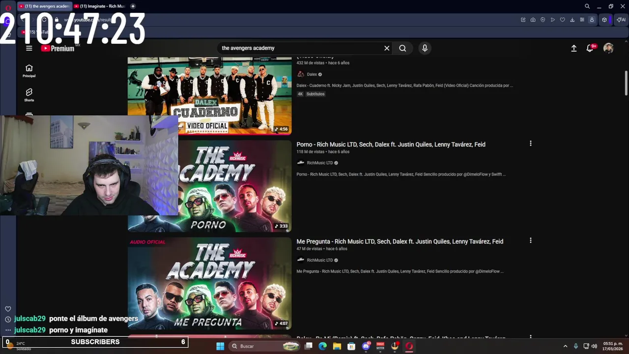This screenshot has height=354, width=629.
Task: Open the more options menu for the Porno video
Action: 530,144
